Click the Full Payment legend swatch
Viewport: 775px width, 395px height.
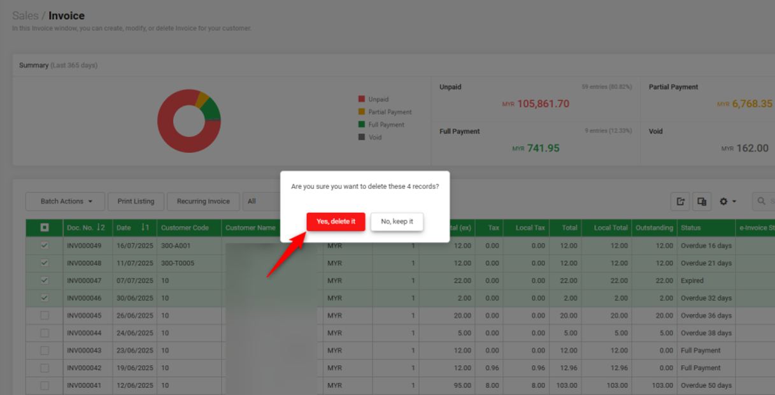click(x=362, y=124)
